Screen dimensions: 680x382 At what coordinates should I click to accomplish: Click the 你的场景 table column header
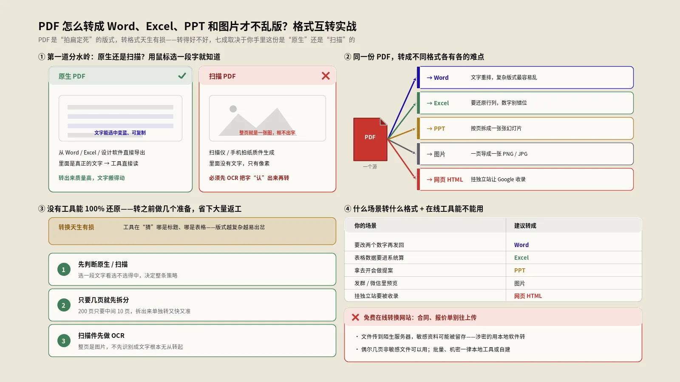point(425,226)
